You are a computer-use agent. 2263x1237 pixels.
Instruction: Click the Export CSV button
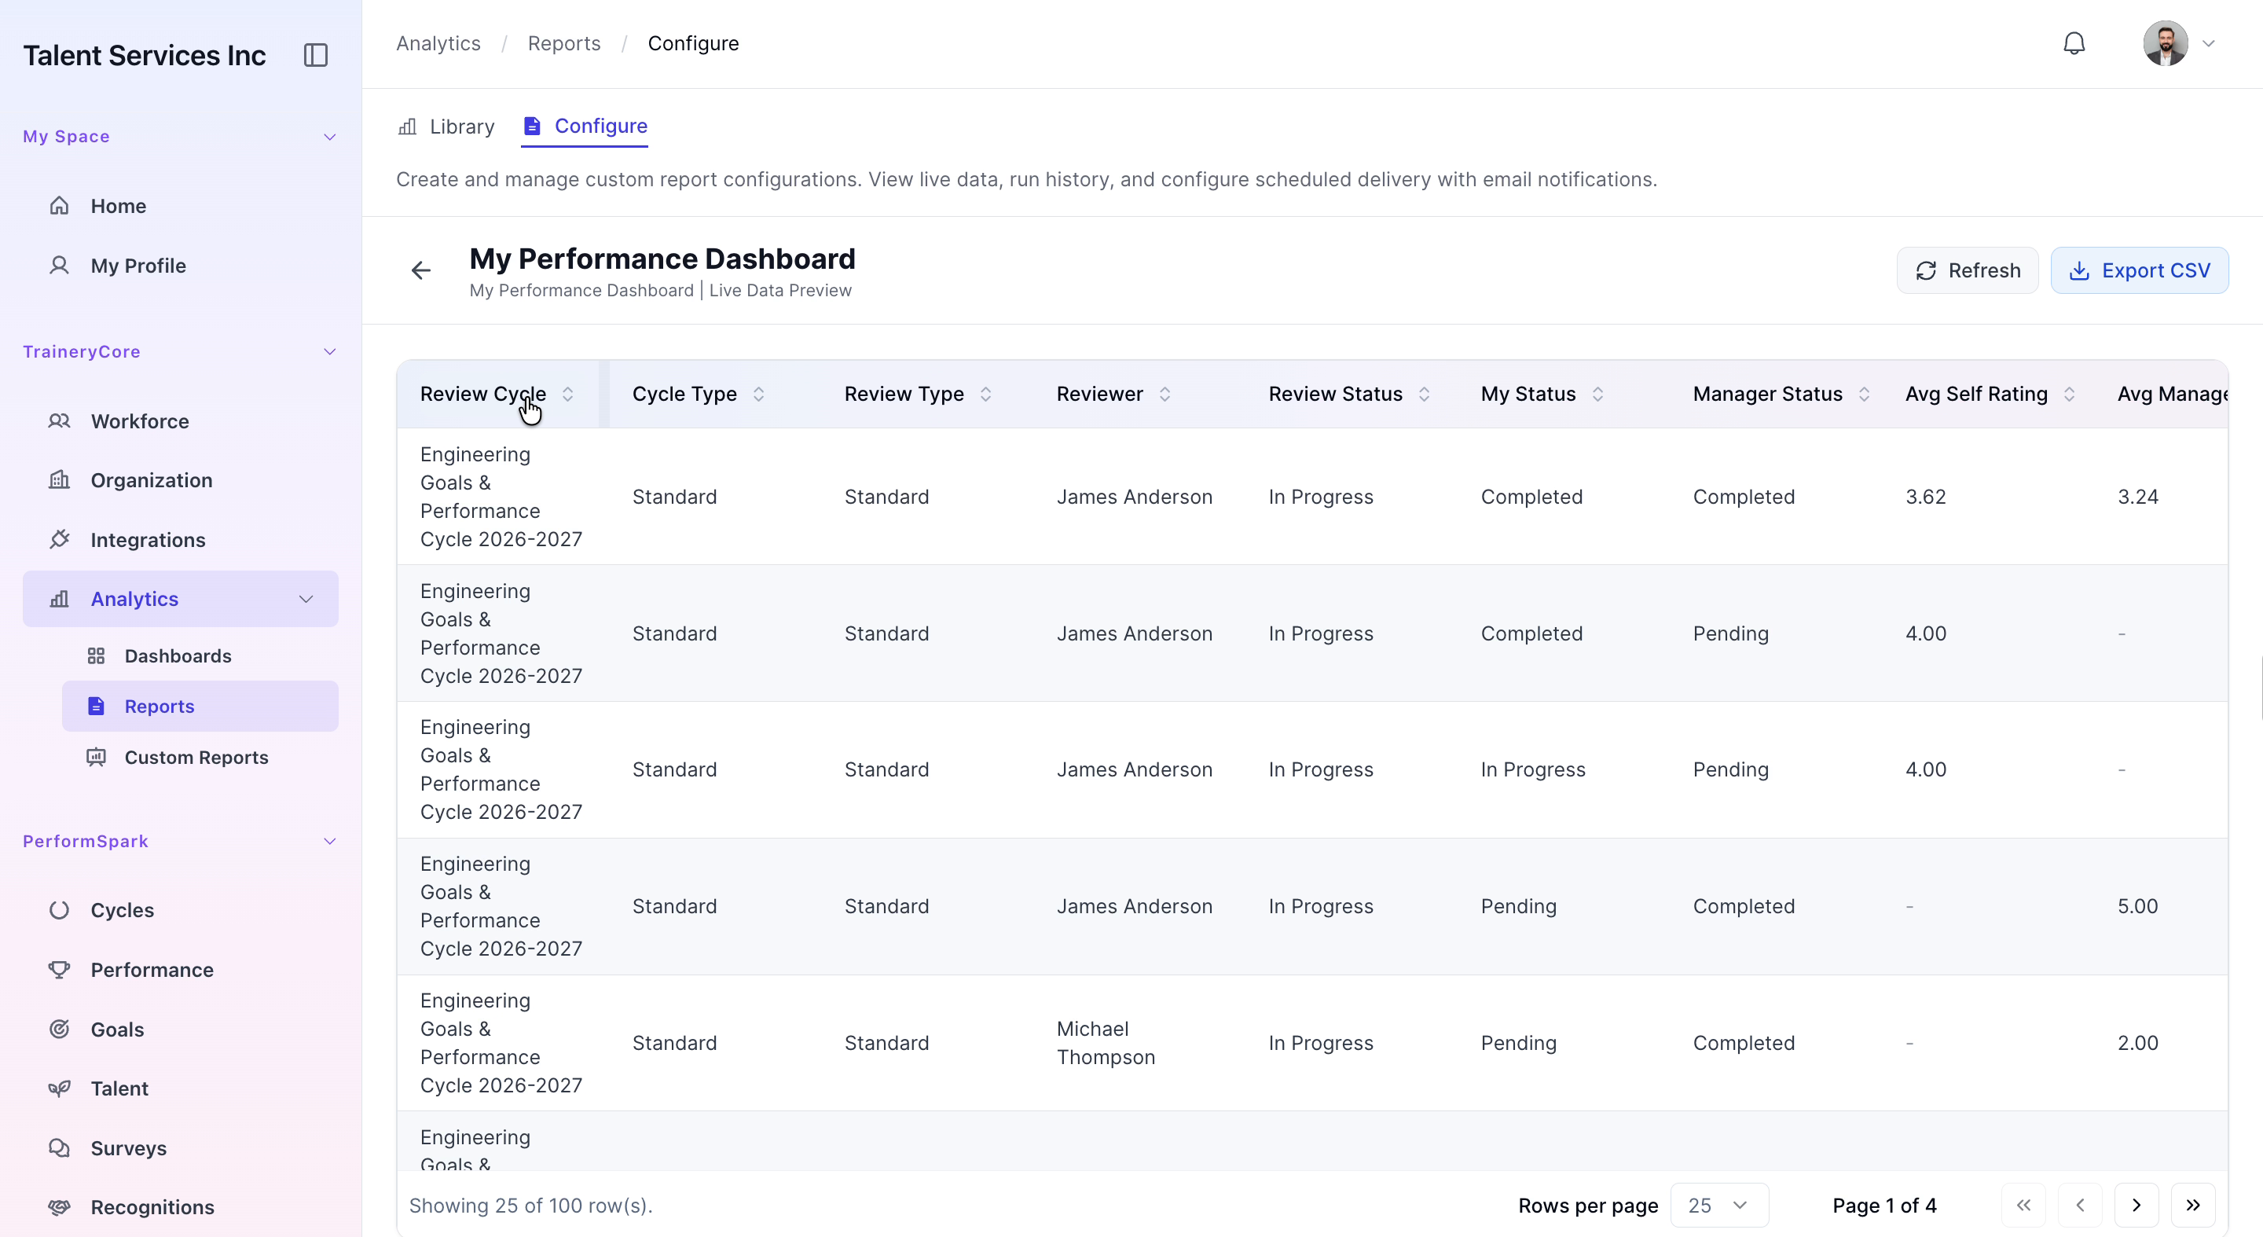(x=2139, y=270)
